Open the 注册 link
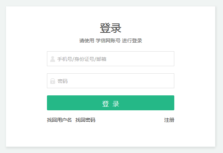Viewport: 223px width, 153px height. tap(169, 120)
